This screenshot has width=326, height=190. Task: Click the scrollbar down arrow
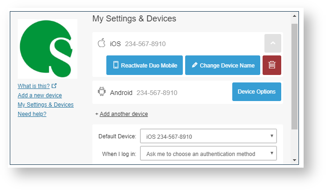294,160
